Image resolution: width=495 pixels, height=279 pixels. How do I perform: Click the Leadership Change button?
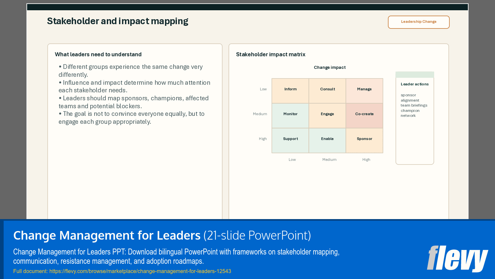(419, 22)
